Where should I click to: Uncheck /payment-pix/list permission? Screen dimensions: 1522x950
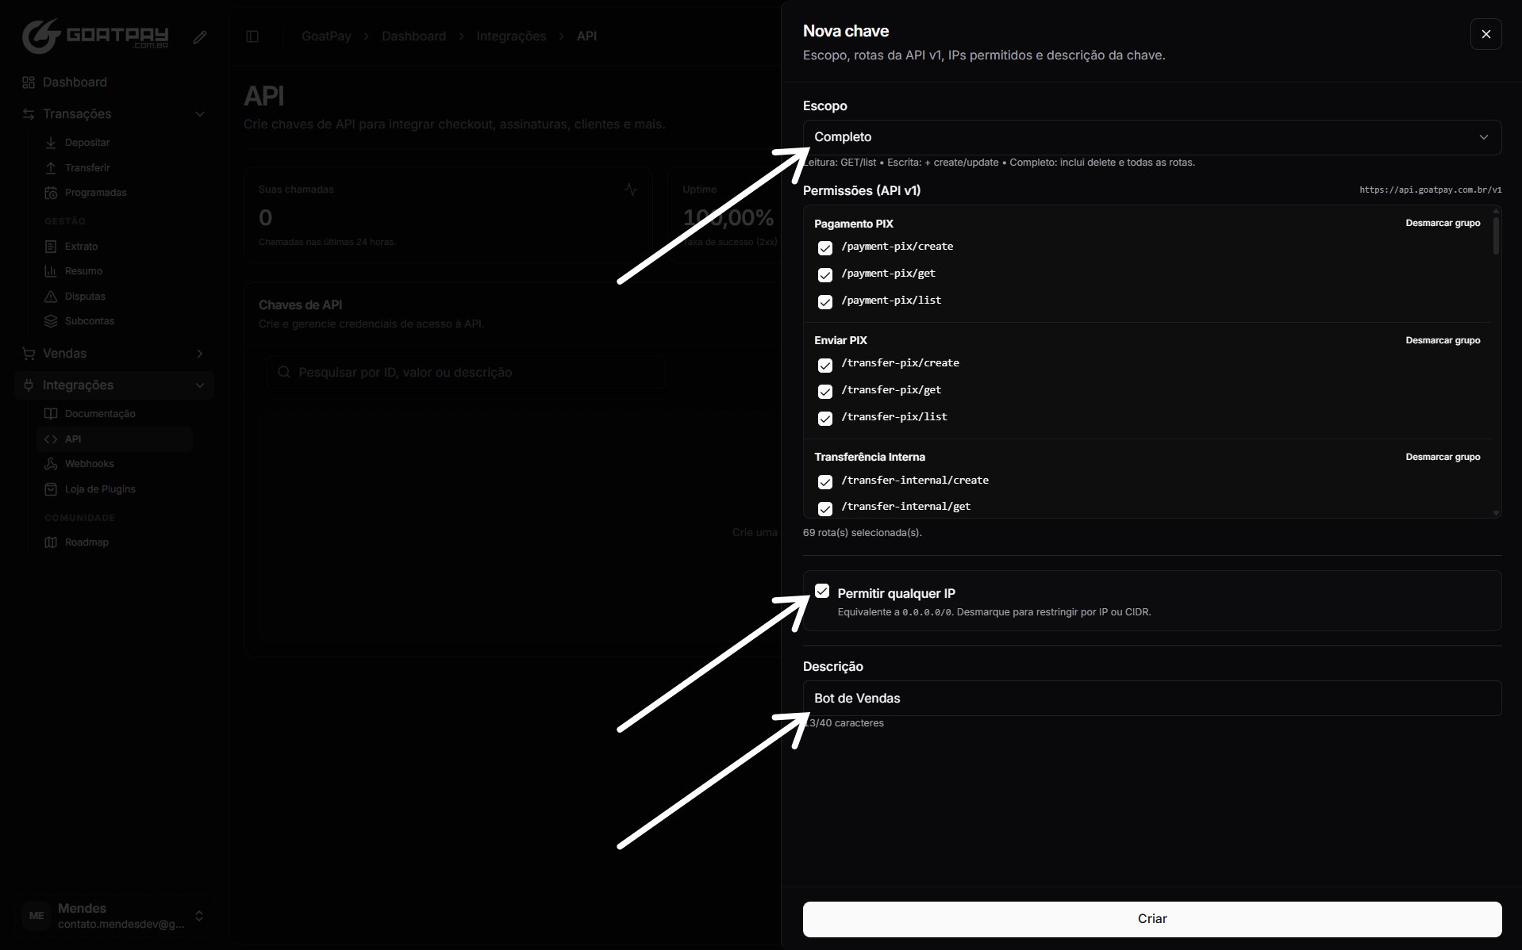(825, 302)
